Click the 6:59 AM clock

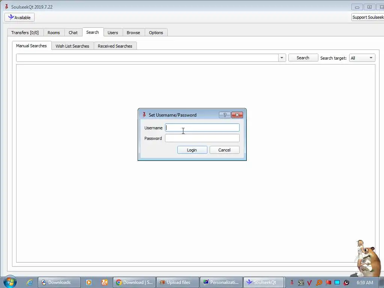(365, 282)
